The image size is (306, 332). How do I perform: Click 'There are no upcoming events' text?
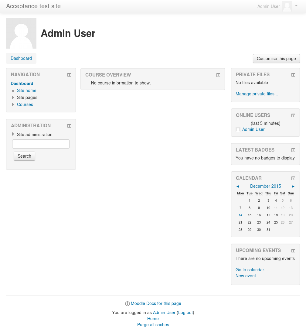[x=265, y=258]
